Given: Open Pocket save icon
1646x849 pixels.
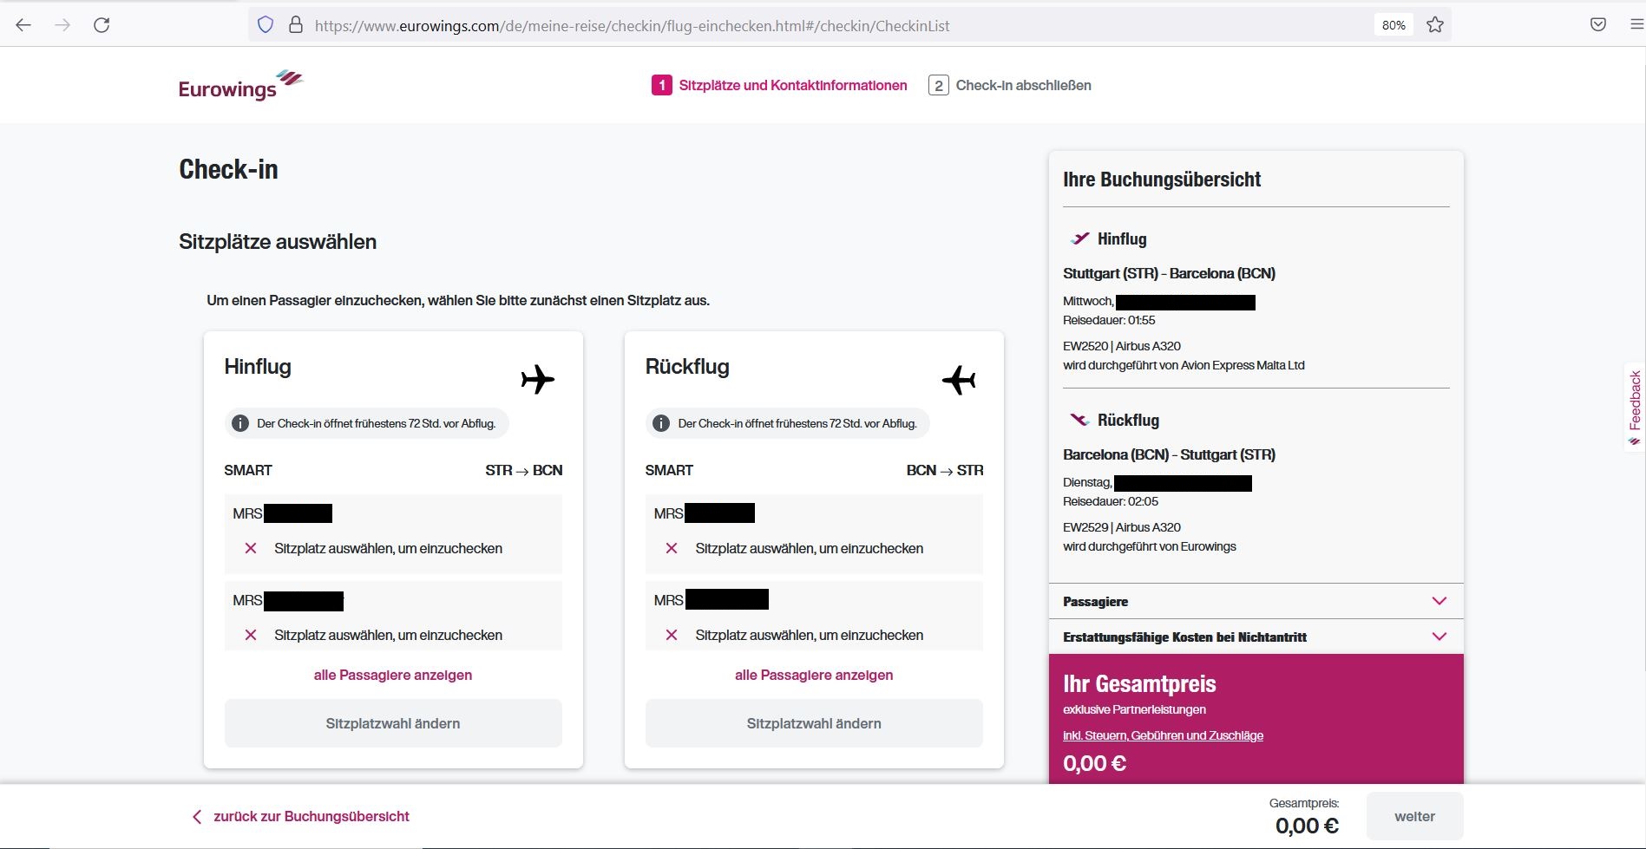Looking at the screenshot, I should pos(1598,24).
